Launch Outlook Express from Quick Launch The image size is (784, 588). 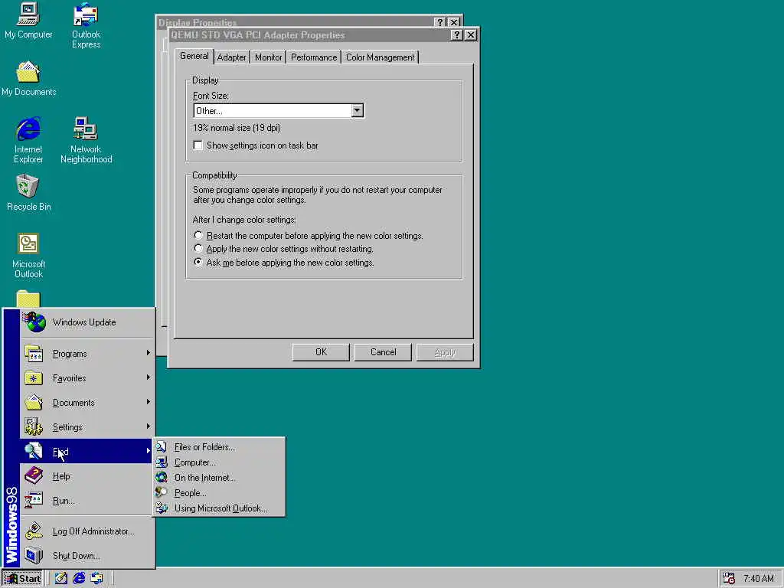(x=96, y=579)
